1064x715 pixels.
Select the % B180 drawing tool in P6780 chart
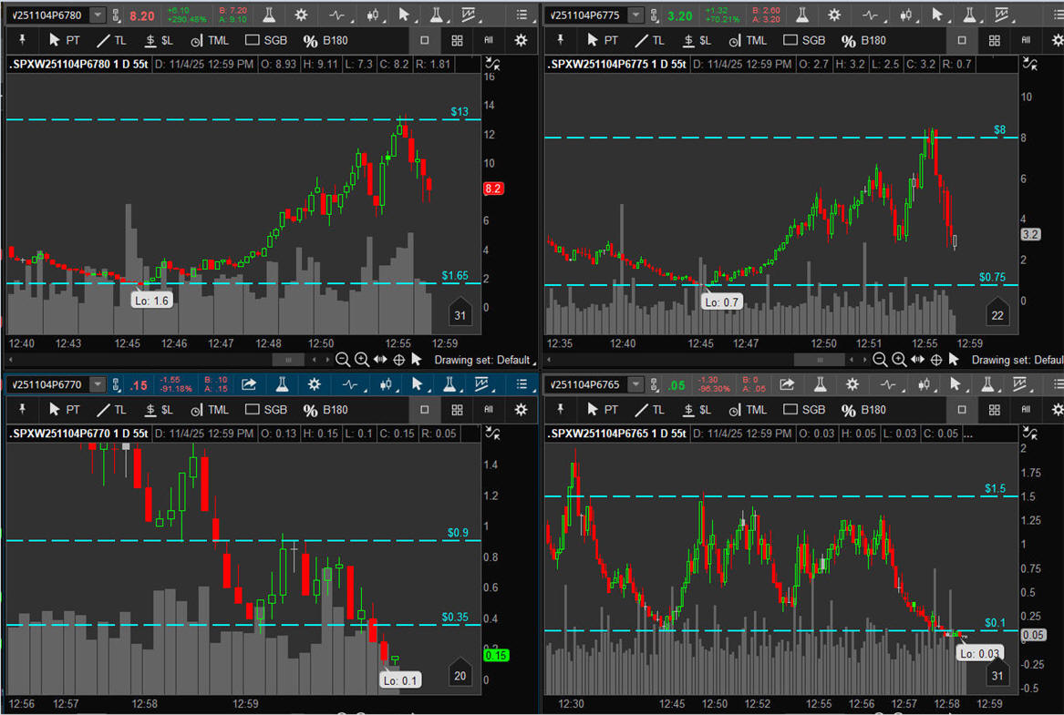click(x=326, y=41)
